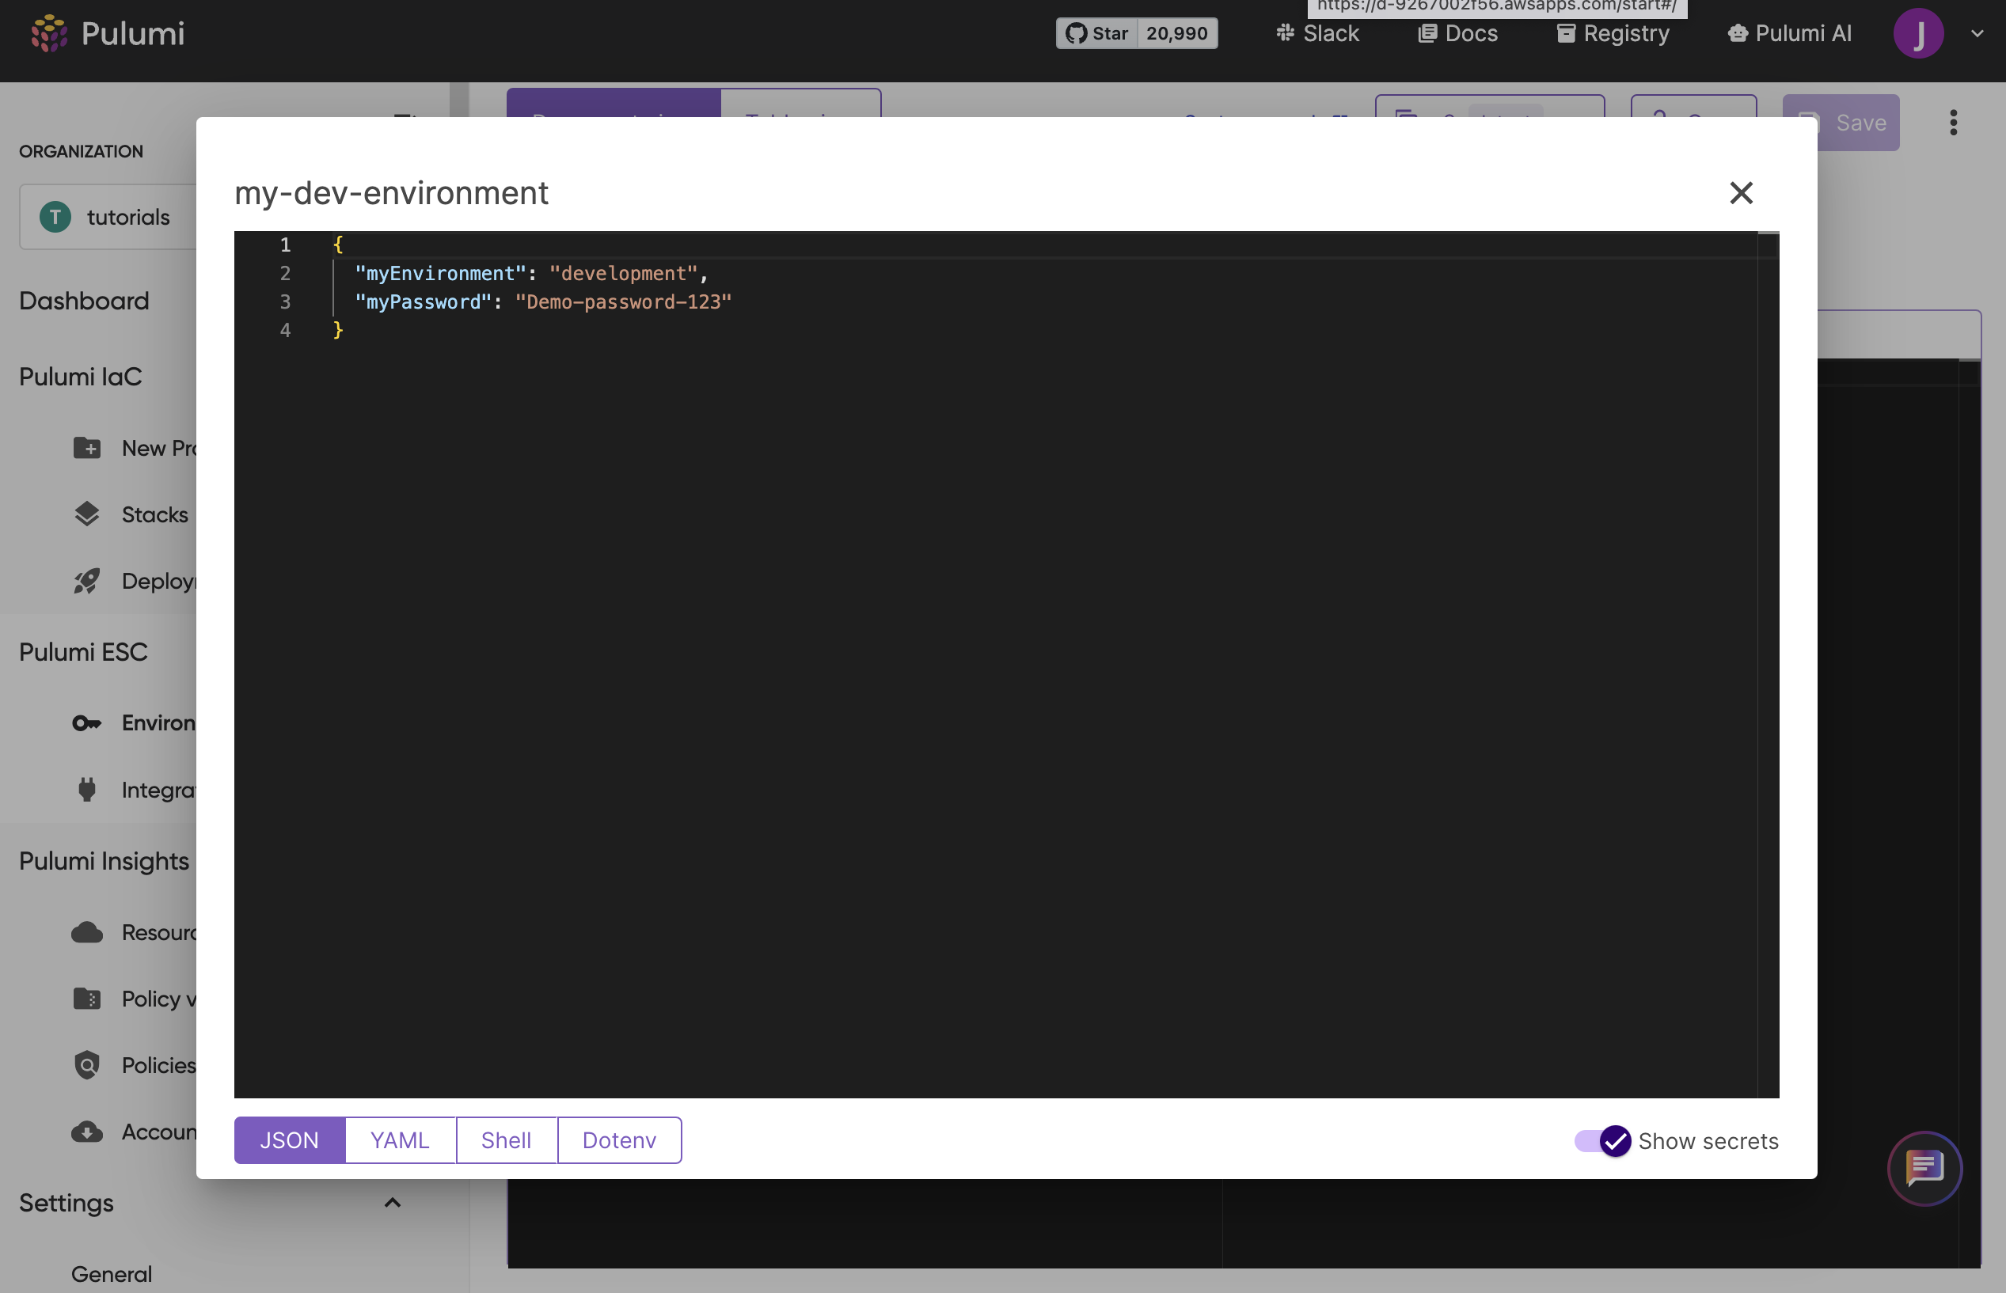Open the Slack link in header

pyautogui.click(x=1317, y=33)
